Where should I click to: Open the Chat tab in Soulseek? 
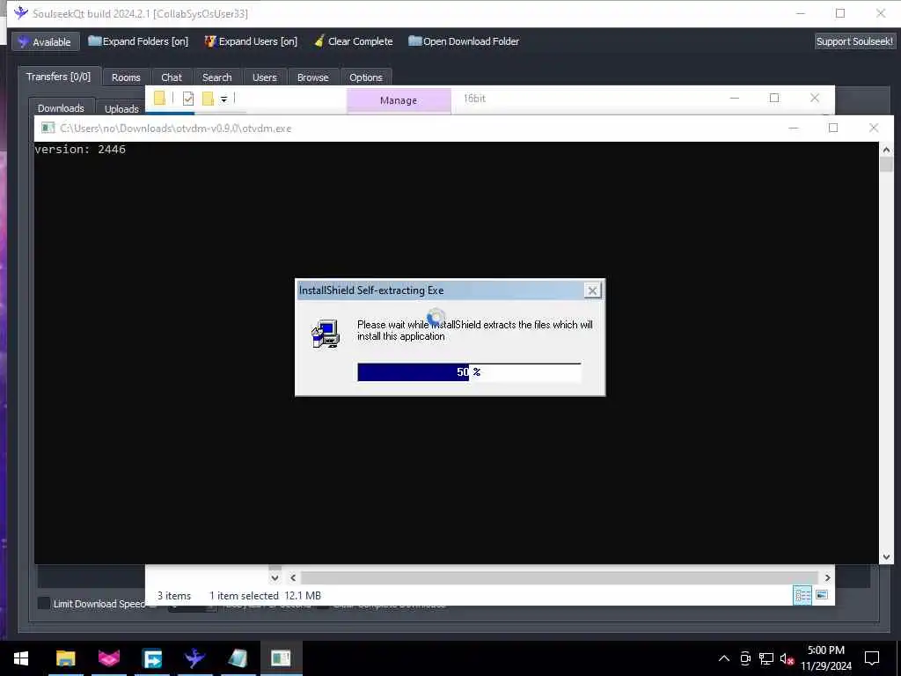pos(172,77)
